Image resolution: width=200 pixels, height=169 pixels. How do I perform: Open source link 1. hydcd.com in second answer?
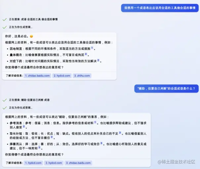coord(33,163)
